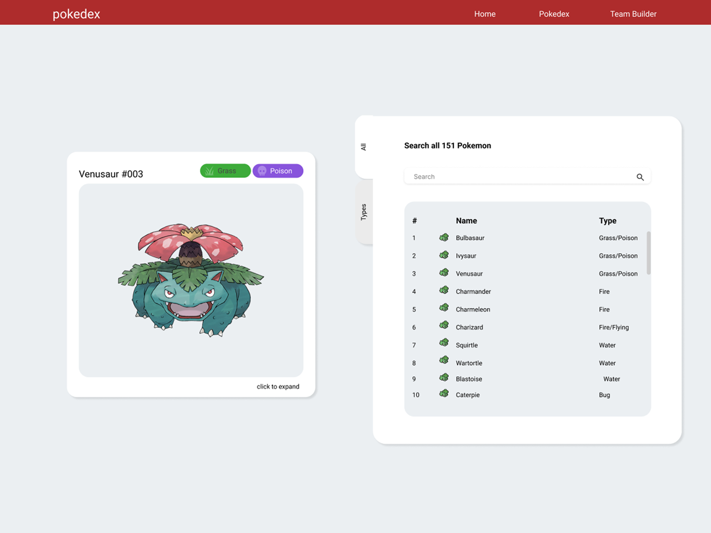Image resolution: width=711 pixels, height=533 pixels.
Task: Go to Team Builder
Action: click(633, 14)
